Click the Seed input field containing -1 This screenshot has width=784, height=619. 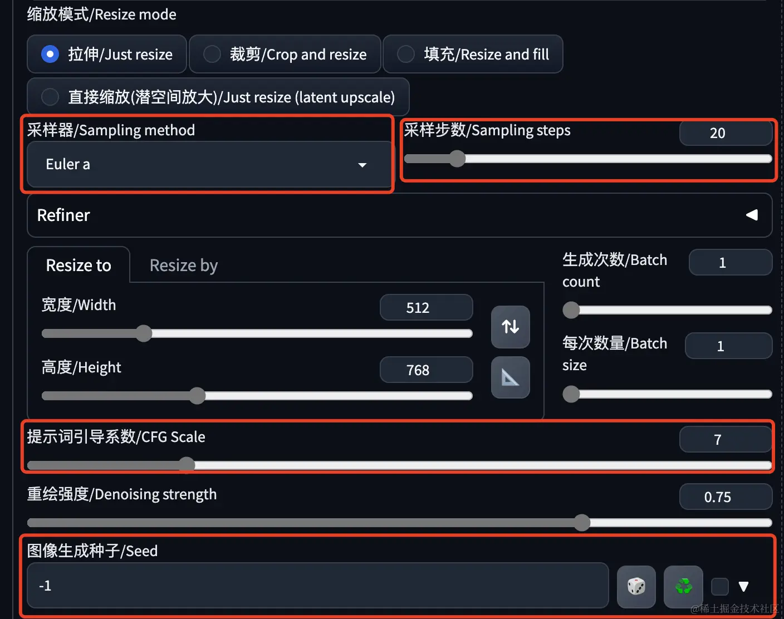318,586
